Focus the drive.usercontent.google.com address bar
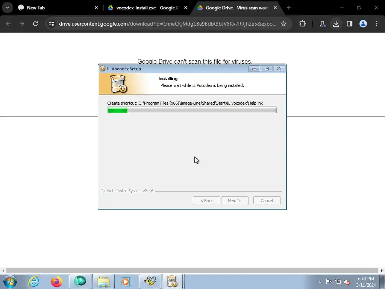This screenshot has width=385, height=289. [167, 24]
